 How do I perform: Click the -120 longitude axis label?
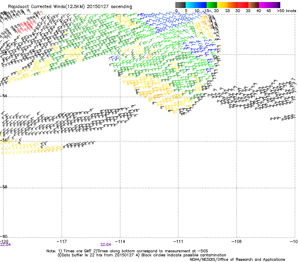[4, 241]
